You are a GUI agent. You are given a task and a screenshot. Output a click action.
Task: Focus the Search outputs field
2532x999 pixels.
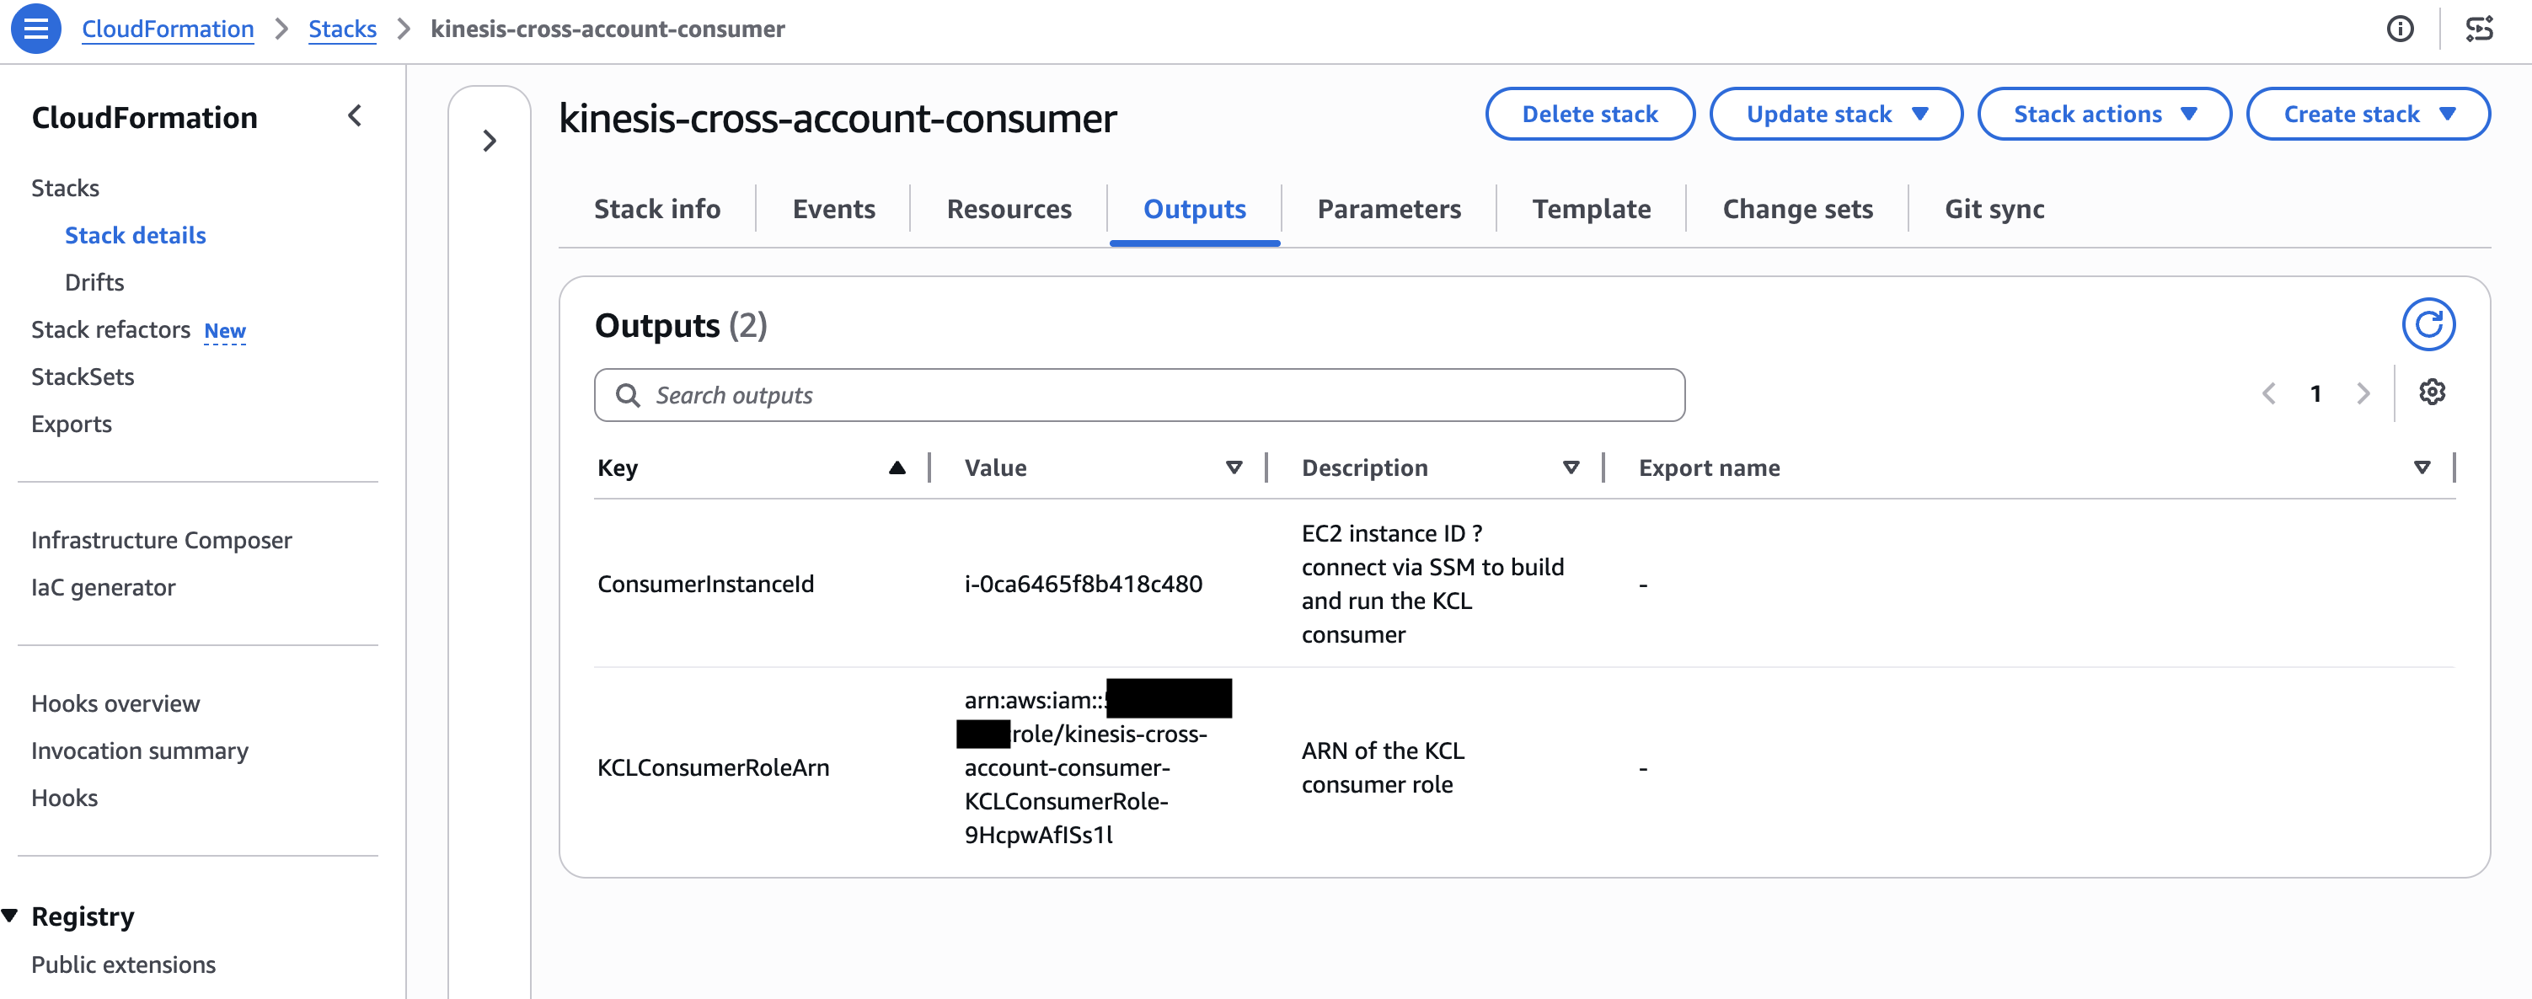(x=1139, y=395)
